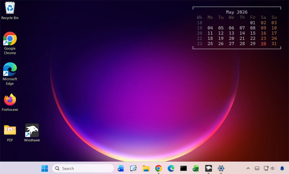This screenshot has height=174, width=289.
Task: Select the Firefox.exe desktop icon
Action: click(10, 102)
